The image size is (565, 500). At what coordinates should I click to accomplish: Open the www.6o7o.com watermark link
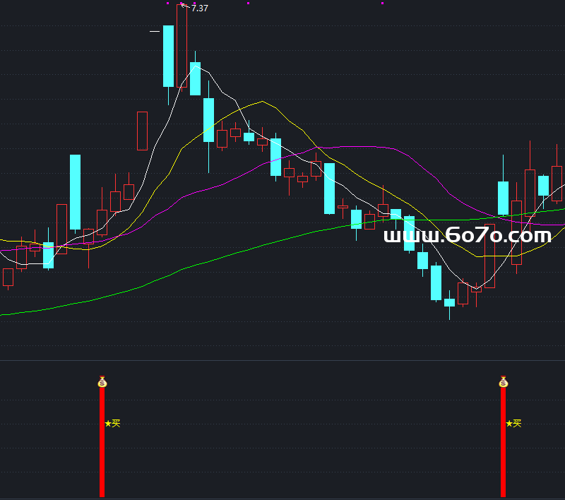[467, 237]
